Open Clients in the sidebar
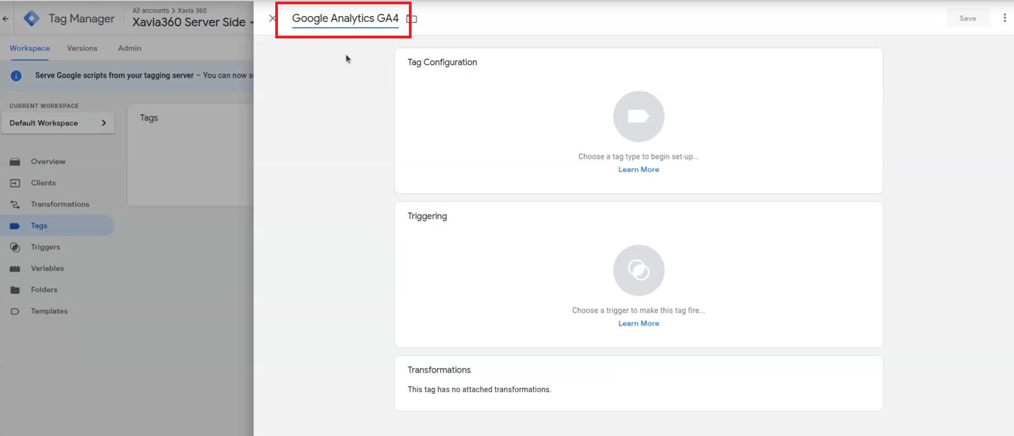The image size is (1014, 436). pos(43,183)
